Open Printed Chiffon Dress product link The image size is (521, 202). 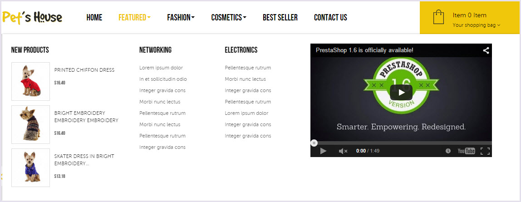84,70
